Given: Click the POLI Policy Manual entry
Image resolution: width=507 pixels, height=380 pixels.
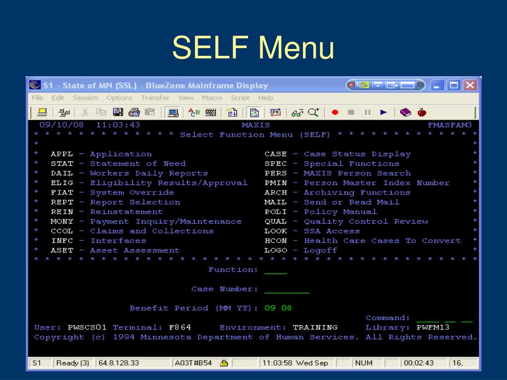Looking at the screenshot, I should tap(321, 212).
